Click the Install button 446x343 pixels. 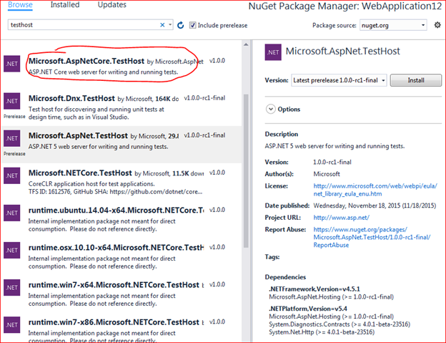pos(415,80)
